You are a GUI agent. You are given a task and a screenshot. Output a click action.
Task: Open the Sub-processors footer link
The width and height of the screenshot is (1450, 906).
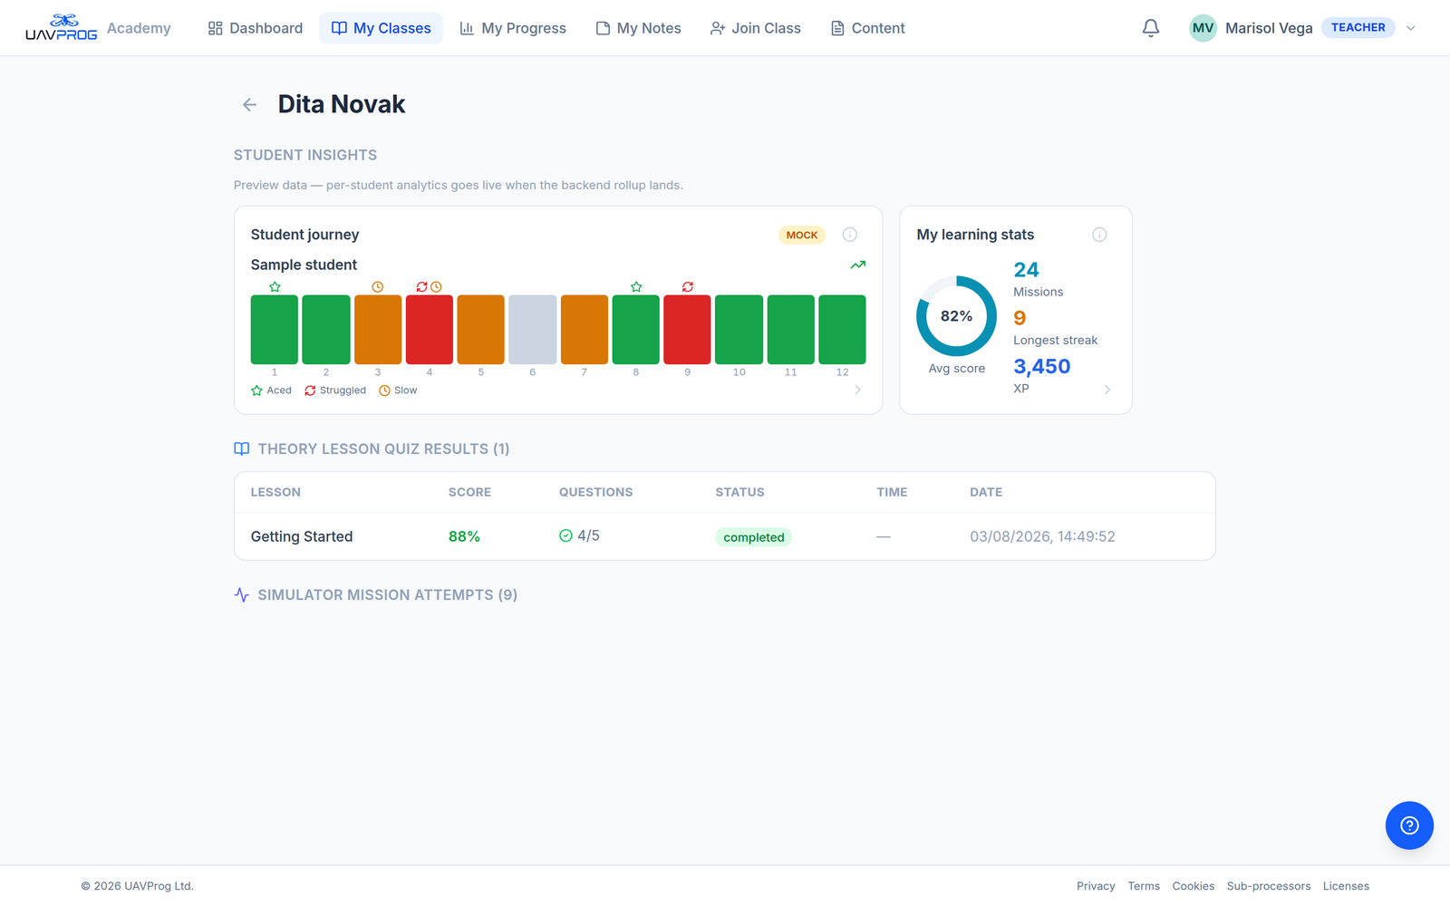[1269, 886]
